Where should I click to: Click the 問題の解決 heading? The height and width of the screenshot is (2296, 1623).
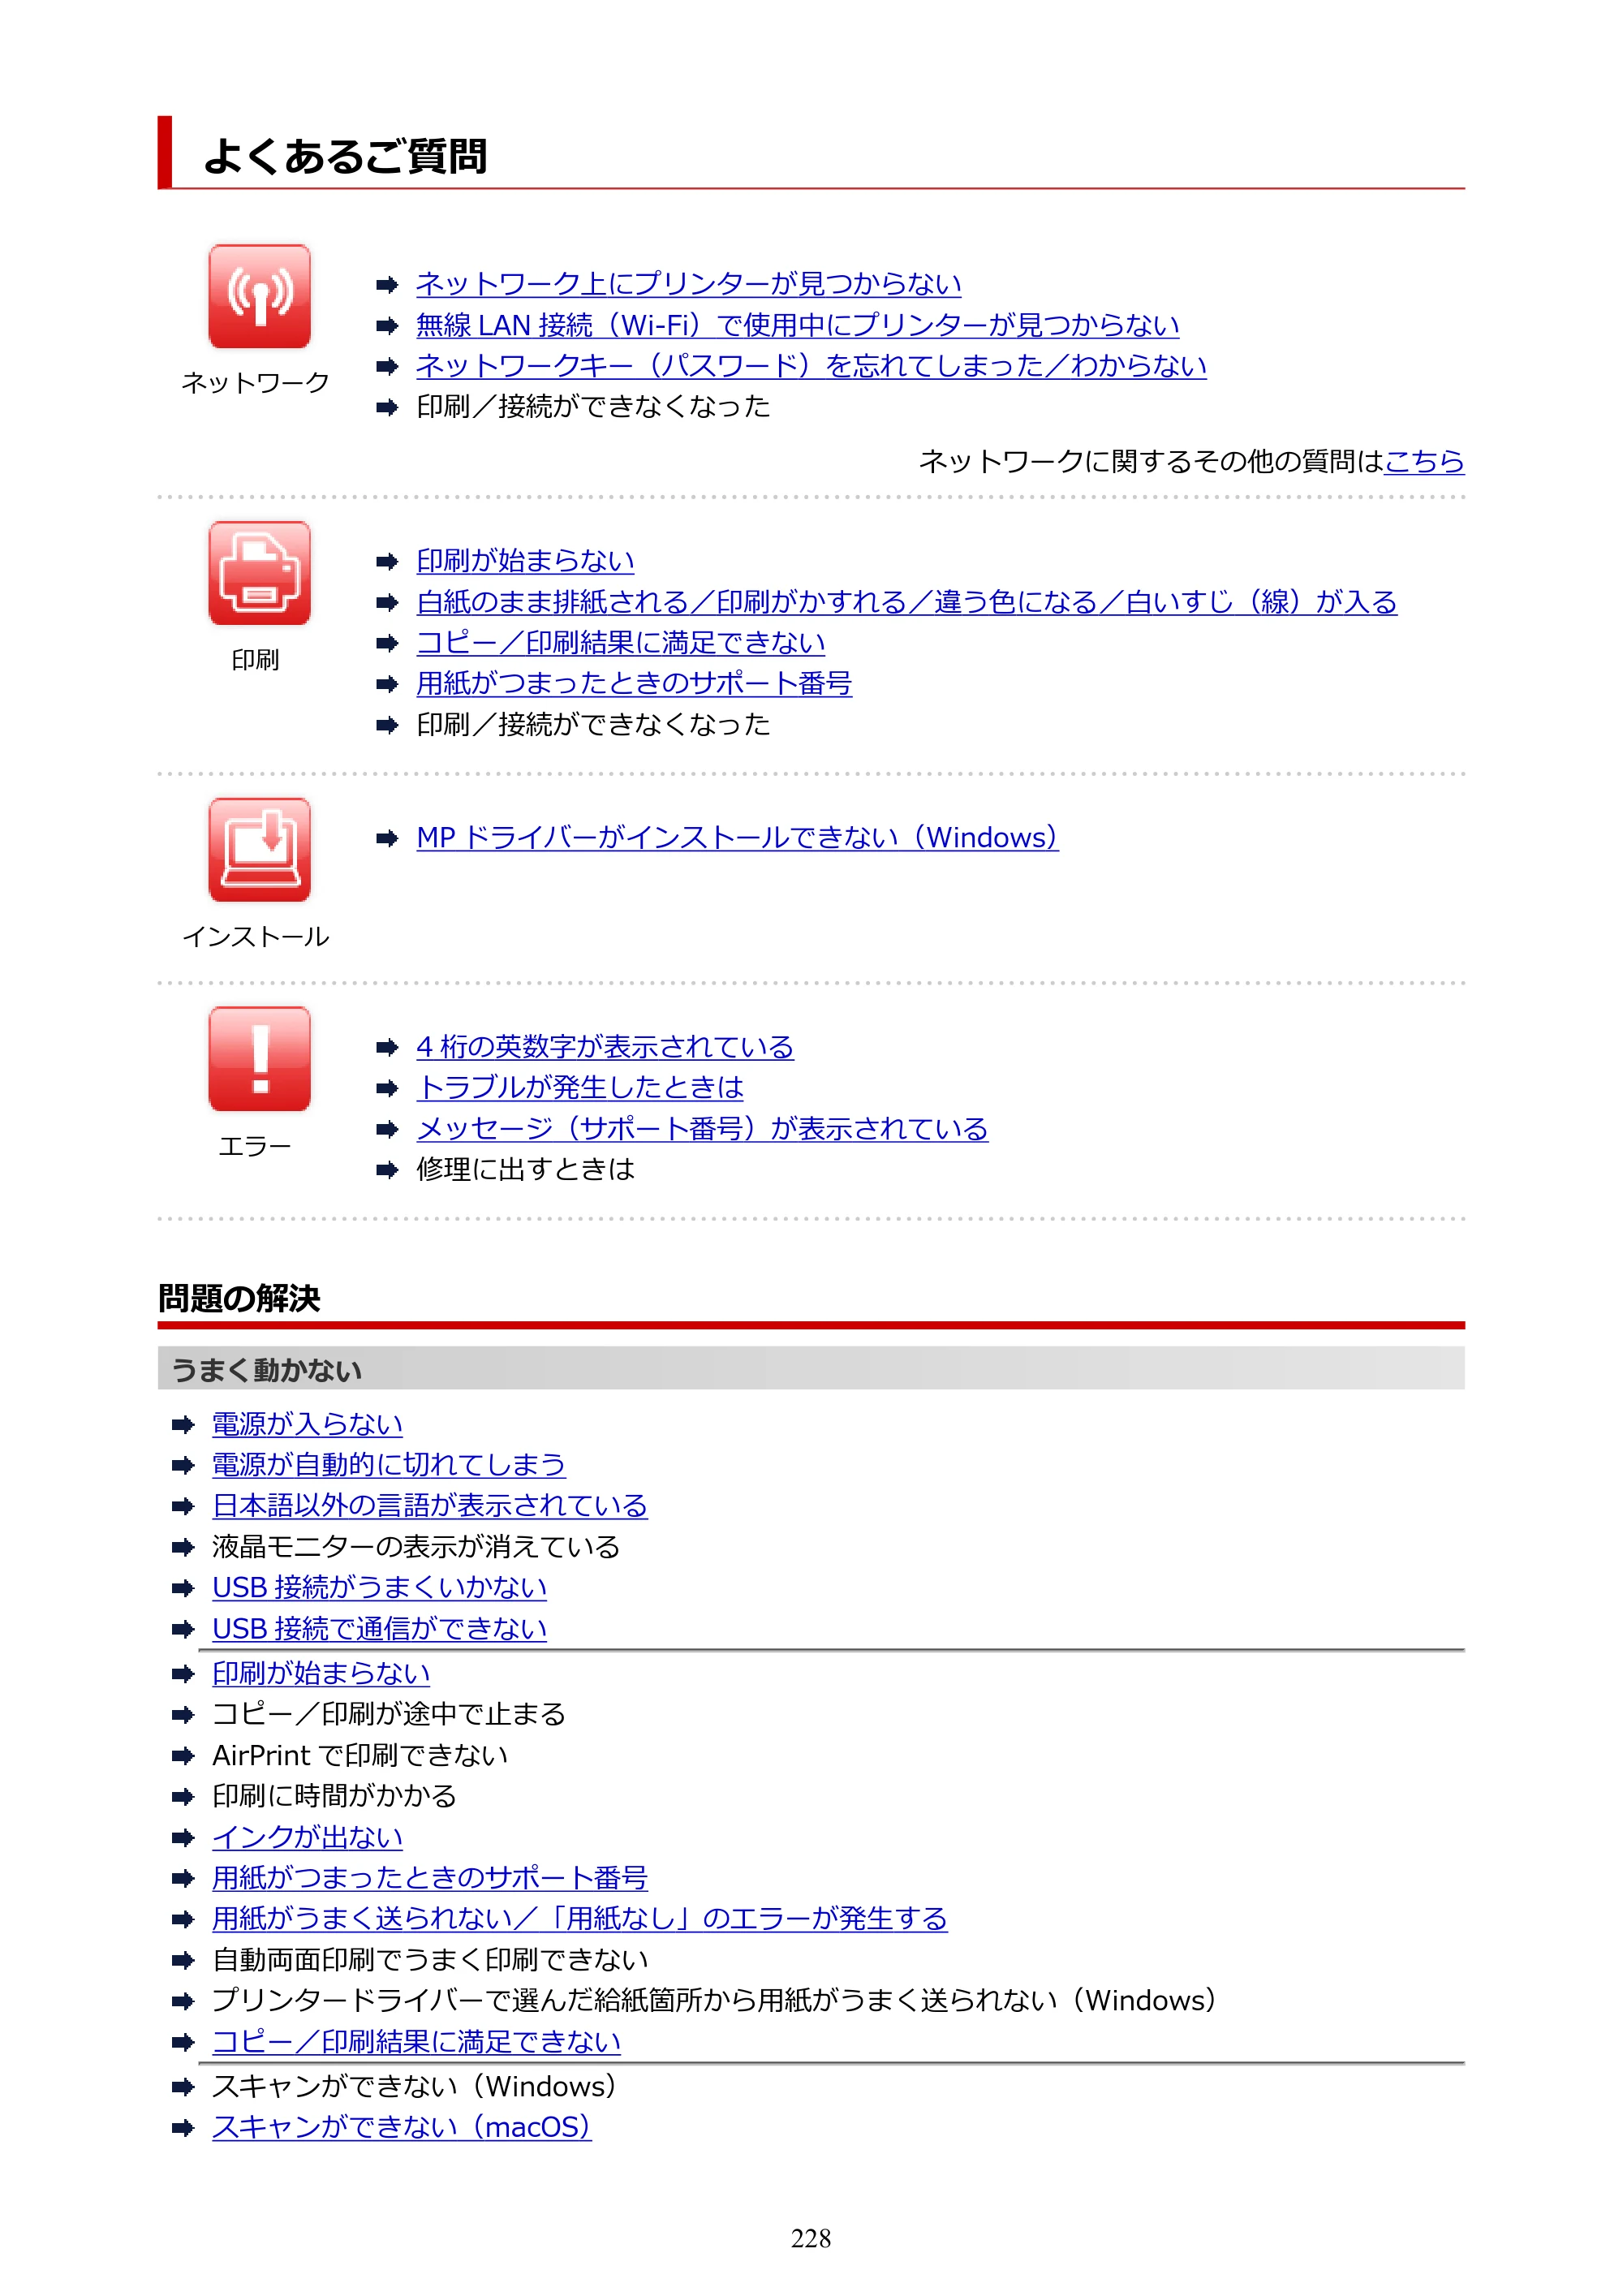tap(239, 1298)
